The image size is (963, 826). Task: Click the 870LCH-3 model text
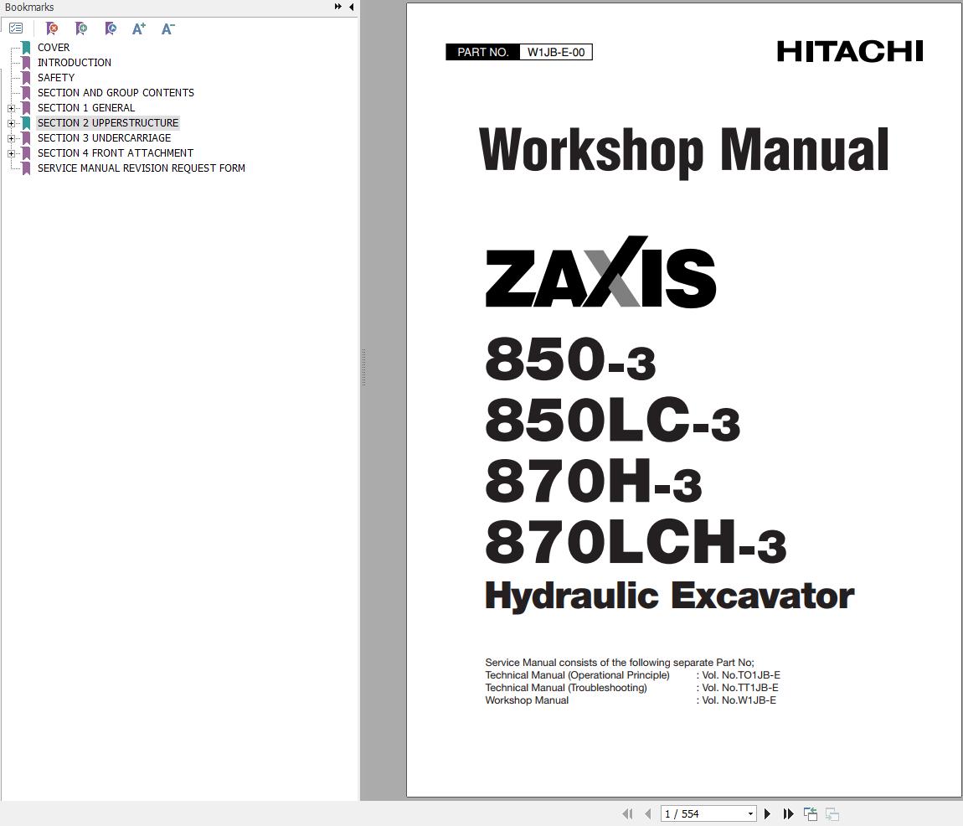[636, 542]
